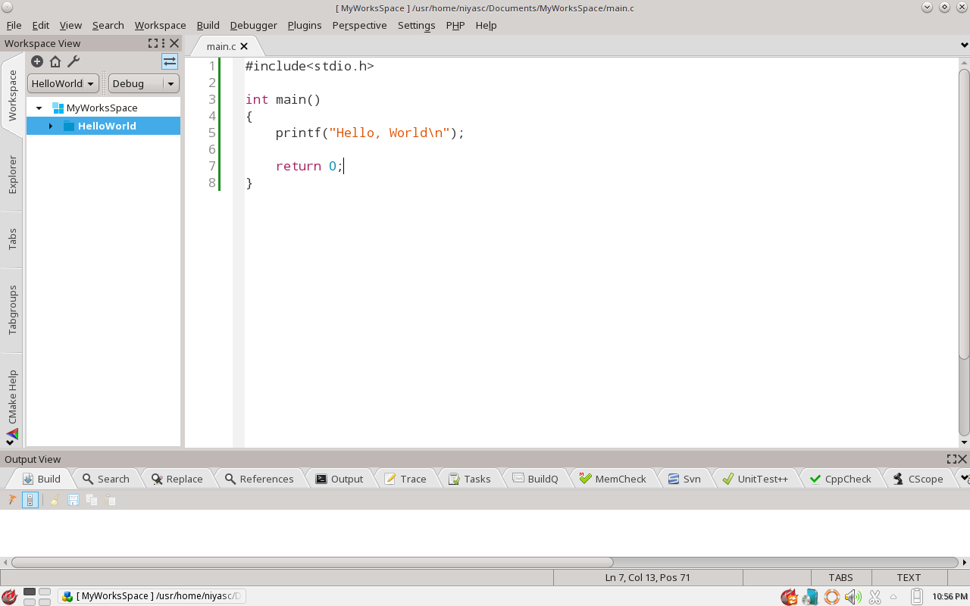Image resolution: width=970 pixels, height=606 pixels.
Task: Toggle autoscroll in the Build output toolbar
Action: click(30, 500)
